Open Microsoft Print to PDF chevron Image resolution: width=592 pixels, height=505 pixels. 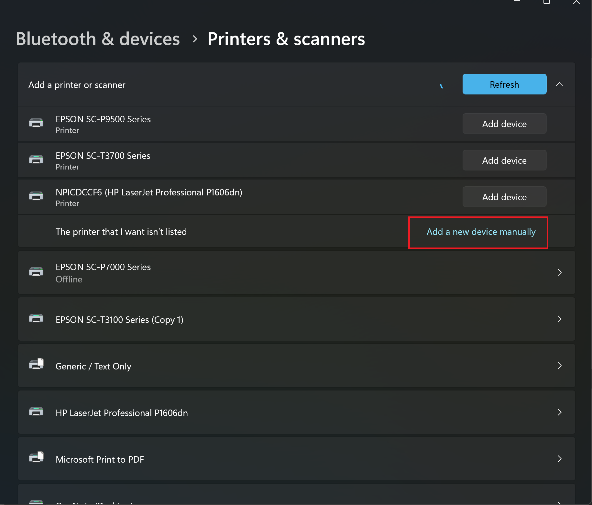click(560, 459)
